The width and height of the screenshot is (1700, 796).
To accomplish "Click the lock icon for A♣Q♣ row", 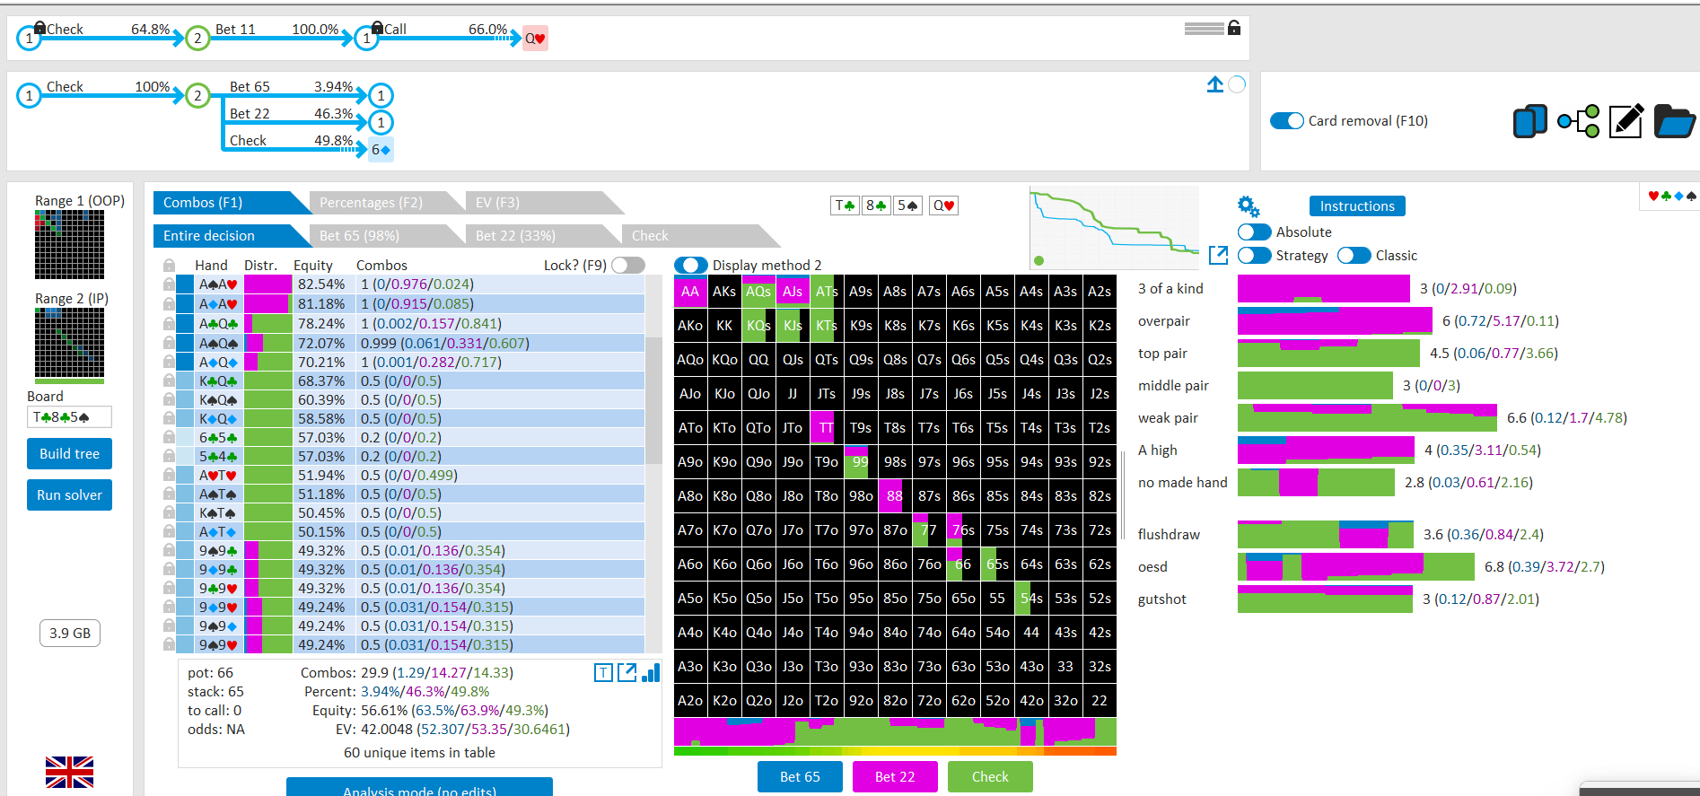I will click(x=169, y=323).
